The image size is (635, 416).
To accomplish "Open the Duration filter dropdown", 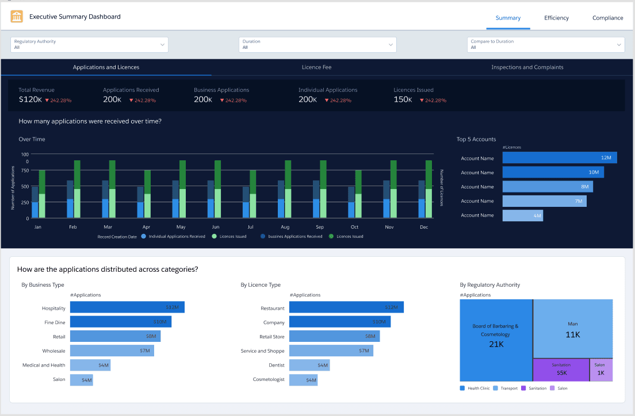I will click(317, 44).
